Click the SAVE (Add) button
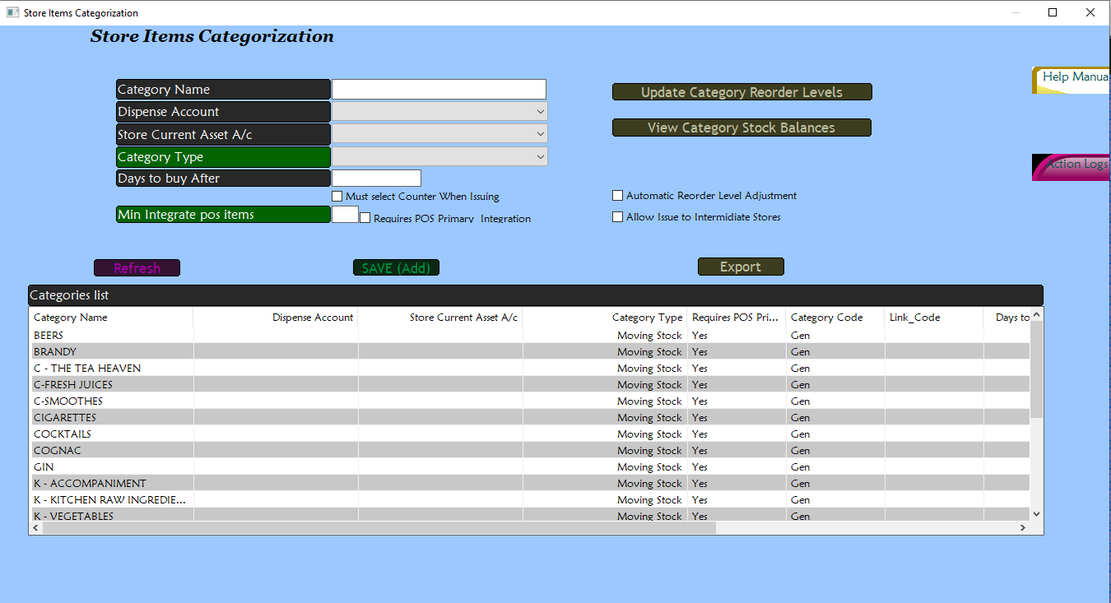Screen dimensions: 1111x603 [x=396, y=268]
